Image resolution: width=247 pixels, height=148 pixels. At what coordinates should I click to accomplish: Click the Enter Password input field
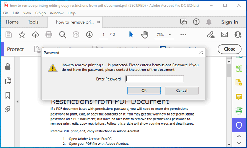pyautogui.click(x=155, y=79)
